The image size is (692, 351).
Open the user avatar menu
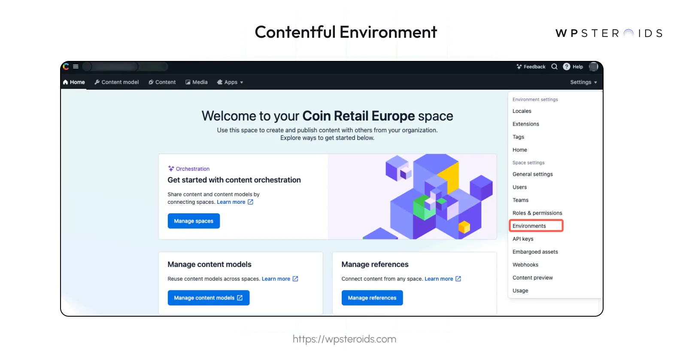click(x=594, y=67)
